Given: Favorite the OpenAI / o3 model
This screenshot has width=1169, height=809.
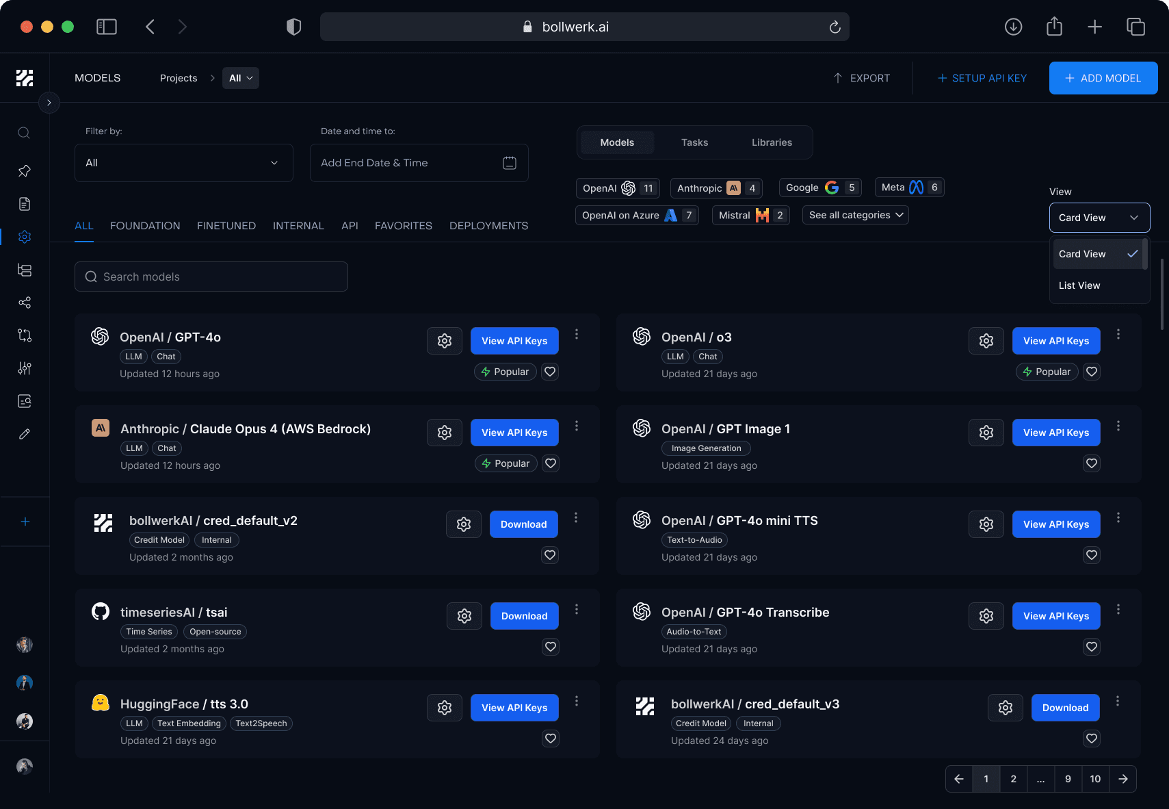Looking at the screenshot, I should (1092, 372).
